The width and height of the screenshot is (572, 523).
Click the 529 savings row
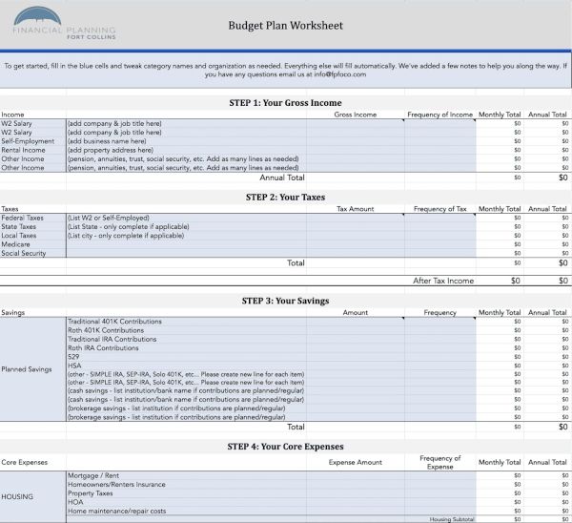[187, 357]
